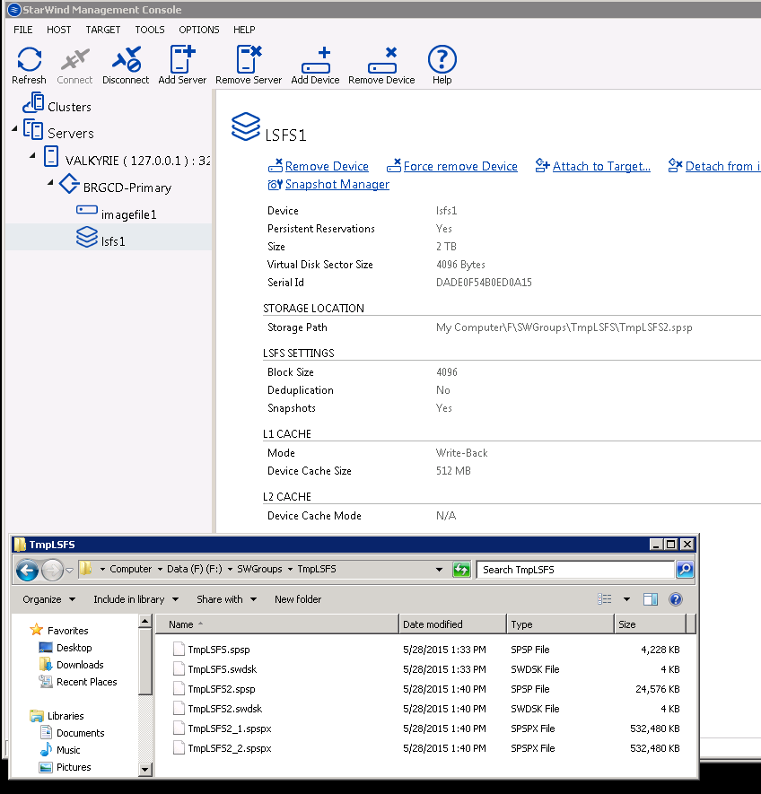This screenshot has height=794, width=761.
Task: Select the imagefile1 device icon
Action: click(87, 210)
